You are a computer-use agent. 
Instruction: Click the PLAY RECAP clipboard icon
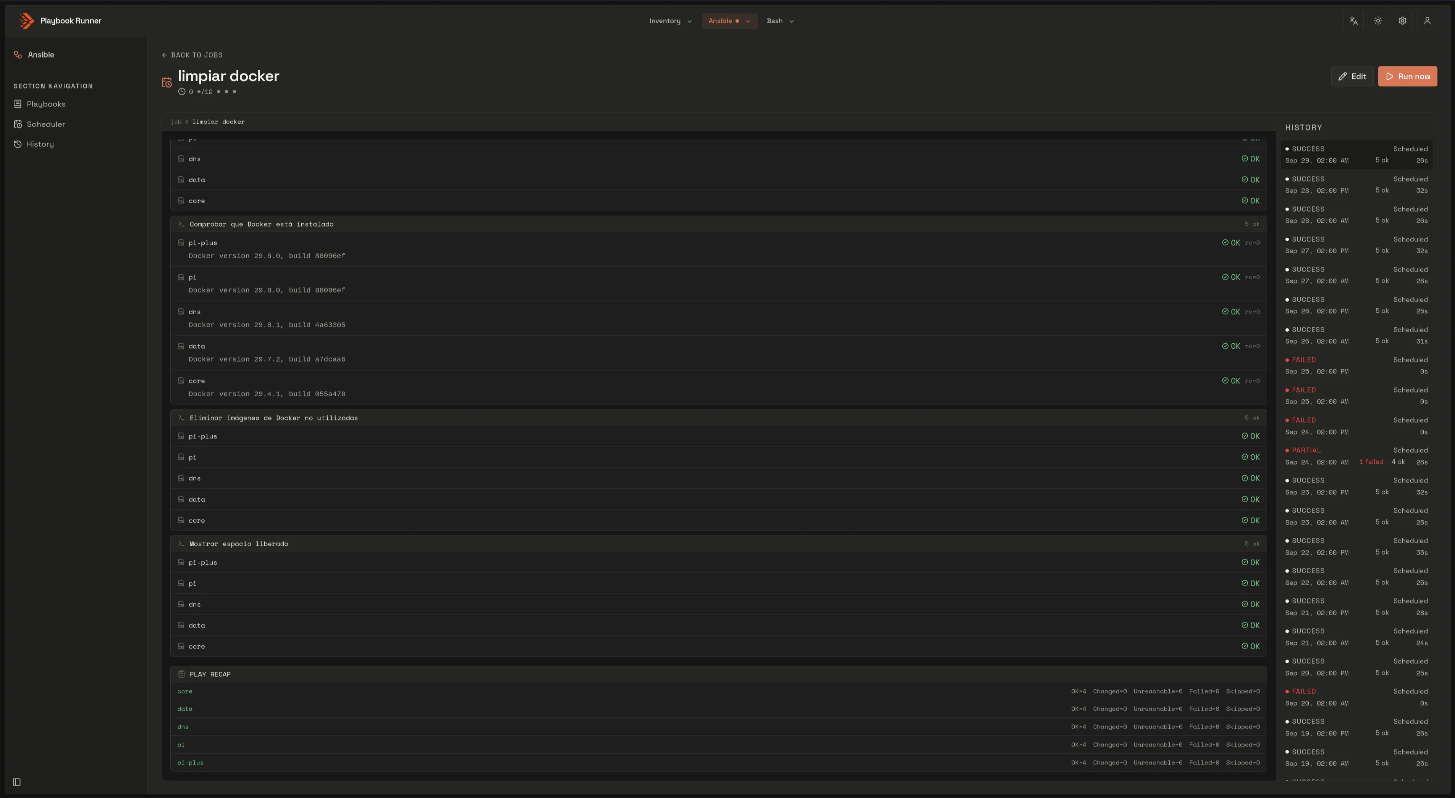click(x=181, y=674)
